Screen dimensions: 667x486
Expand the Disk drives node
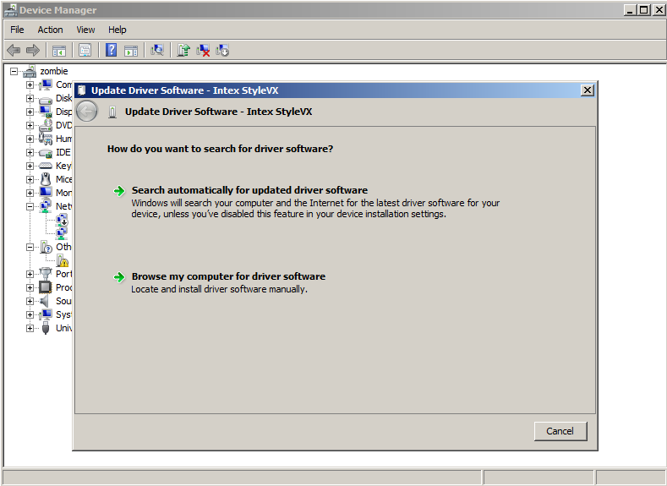coord(30,98)
